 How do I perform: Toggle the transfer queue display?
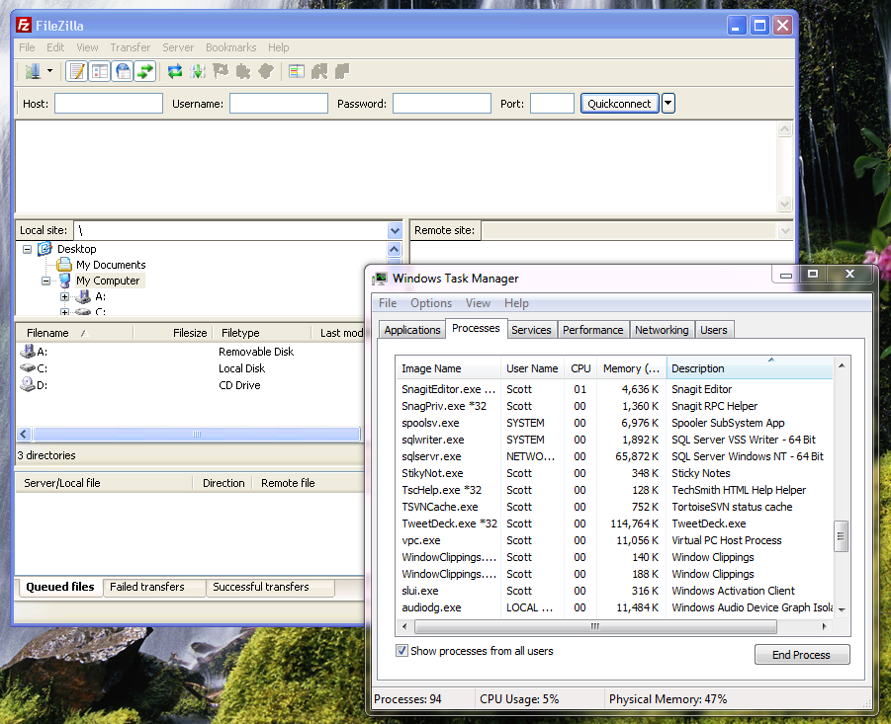[145, 71]
